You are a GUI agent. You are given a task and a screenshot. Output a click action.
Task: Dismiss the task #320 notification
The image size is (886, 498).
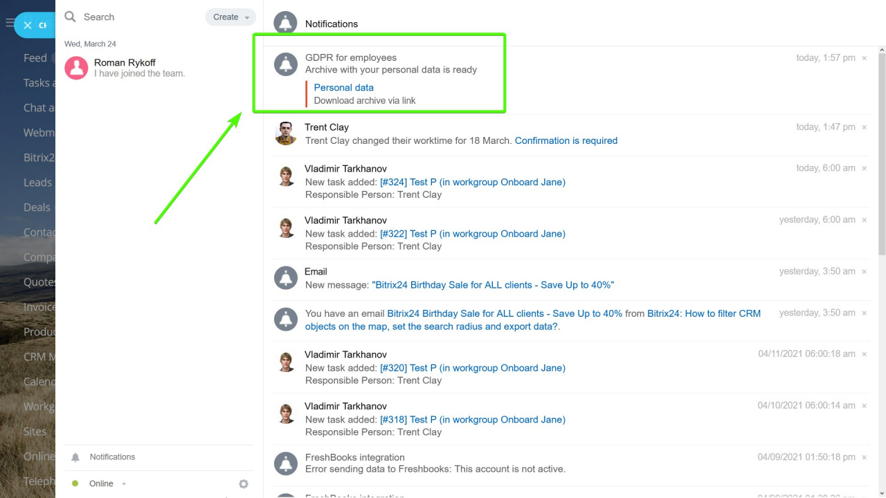pos(864,354)
